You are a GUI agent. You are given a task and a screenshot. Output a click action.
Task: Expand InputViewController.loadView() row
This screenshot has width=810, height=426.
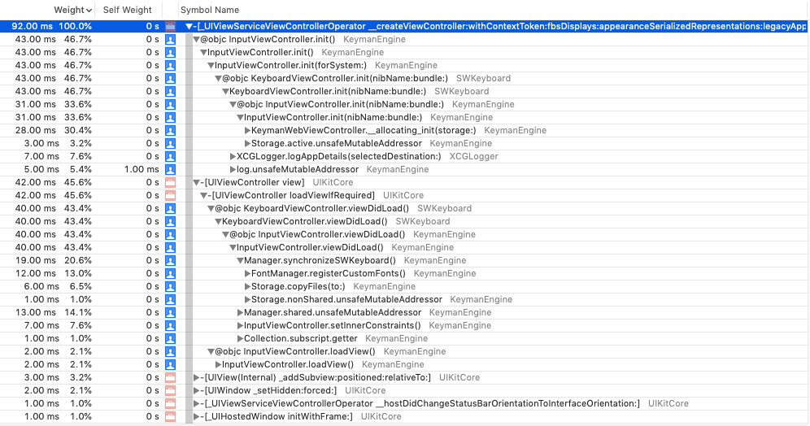point(219,364)
